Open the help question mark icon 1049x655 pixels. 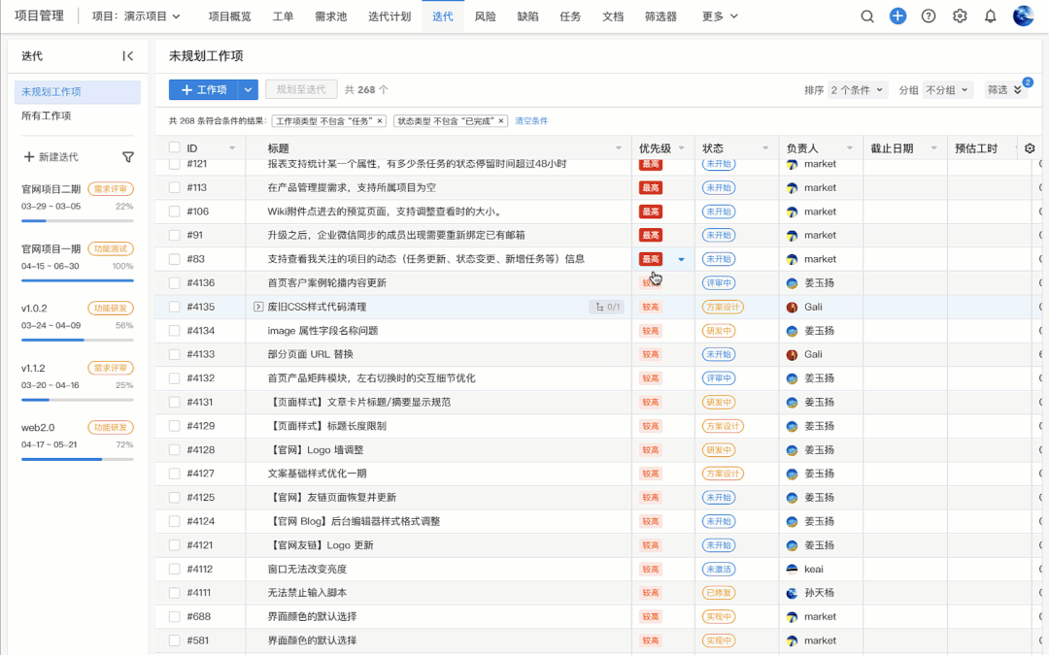point(929,16)
